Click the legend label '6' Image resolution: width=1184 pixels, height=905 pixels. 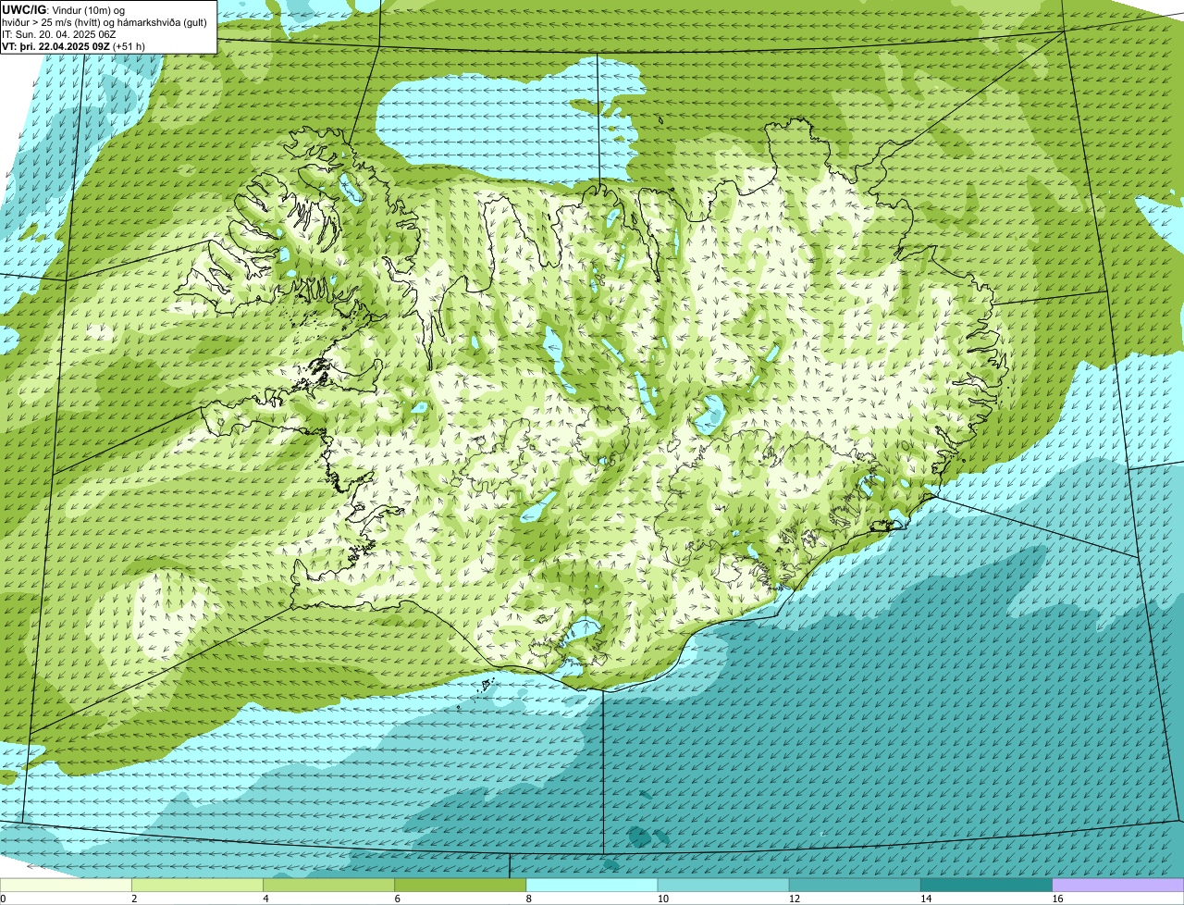pyautogui.click(x=397, y=899)
